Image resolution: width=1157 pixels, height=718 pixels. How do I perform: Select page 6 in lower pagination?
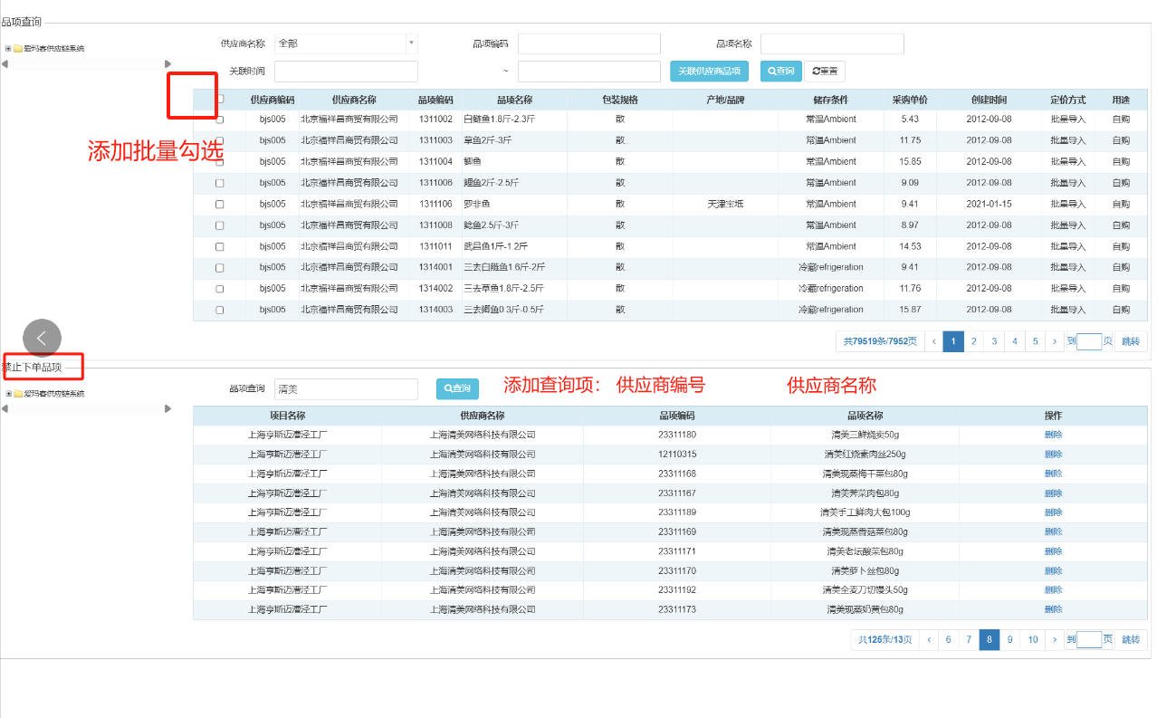tap(948, 639)
